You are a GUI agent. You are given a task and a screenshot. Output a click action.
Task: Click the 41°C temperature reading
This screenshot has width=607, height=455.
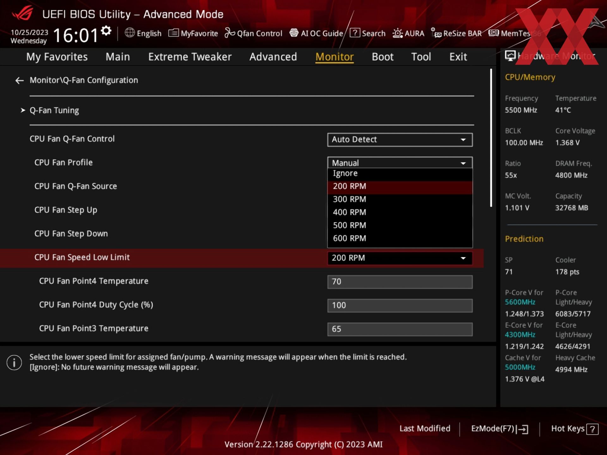point(563,110)
